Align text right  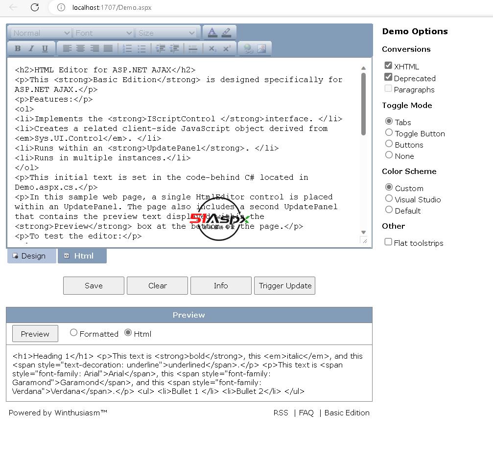pos(94,49)
